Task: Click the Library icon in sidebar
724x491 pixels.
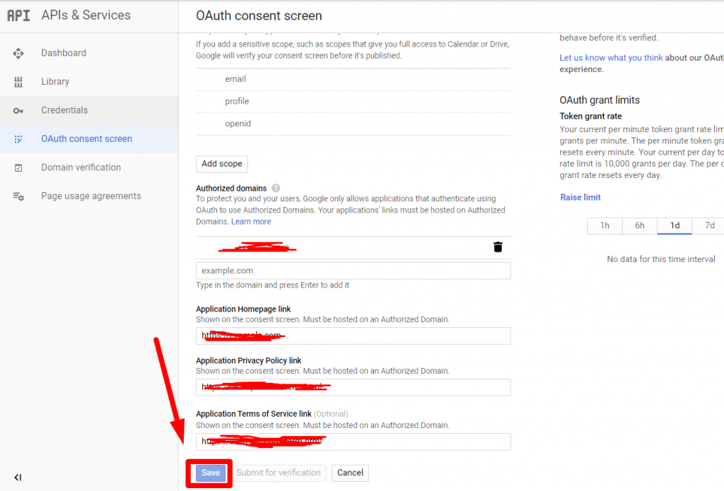Action: [18, 82]
